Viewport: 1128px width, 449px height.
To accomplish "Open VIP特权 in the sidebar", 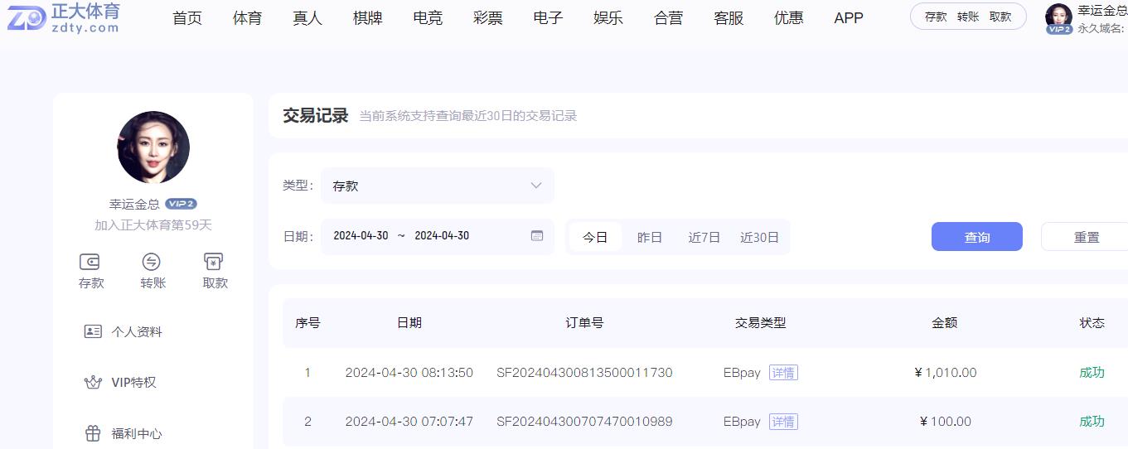I will point(133,383).
